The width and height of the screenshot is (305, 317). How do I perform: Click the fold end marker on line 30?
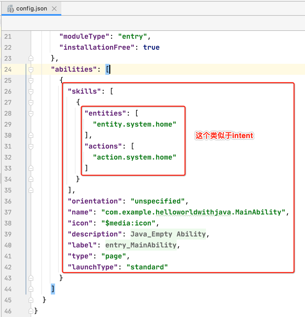[x=31, y=135]
